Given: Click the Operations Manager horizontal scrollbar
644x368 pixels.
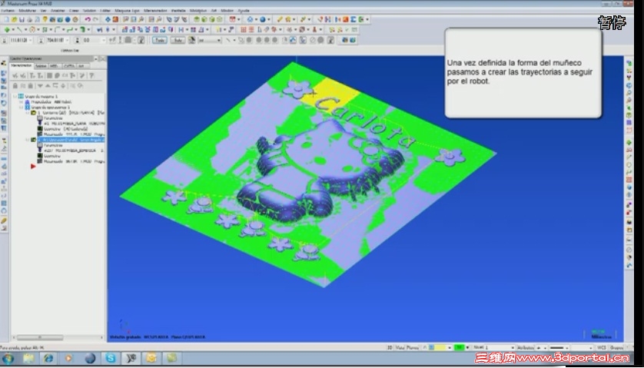Looking at the screenshot, I should coord(39,337).
